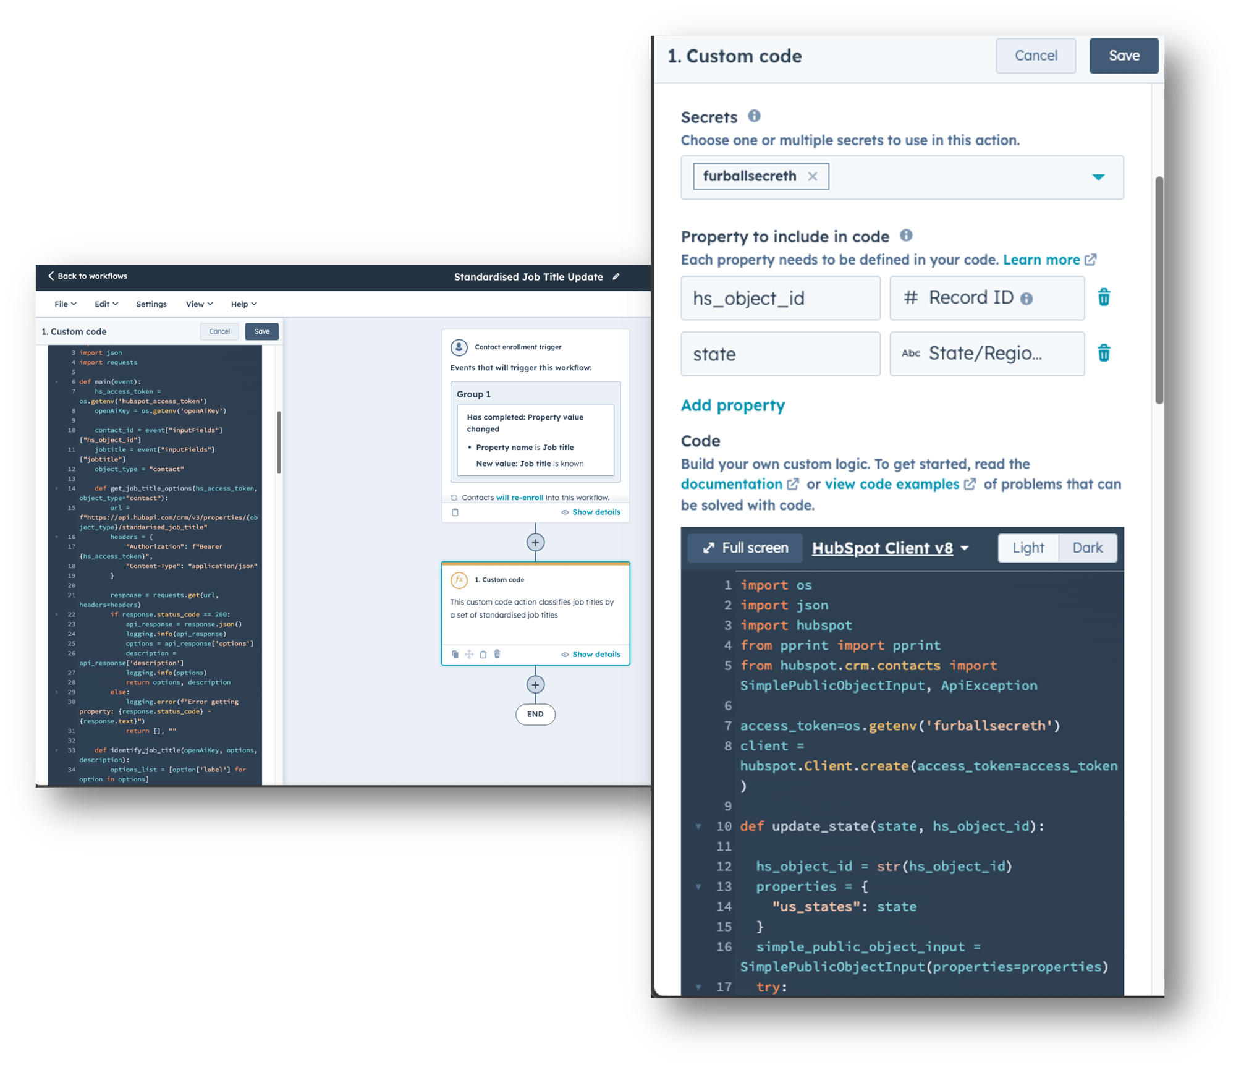
Task: Open Learn more external link
Action: [1049, 260]
